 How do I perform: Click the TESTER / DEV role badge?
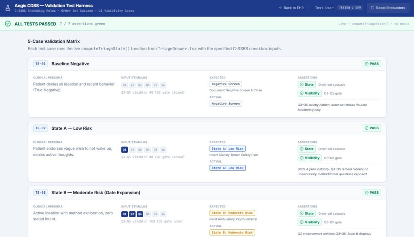[x=350, y=8]
